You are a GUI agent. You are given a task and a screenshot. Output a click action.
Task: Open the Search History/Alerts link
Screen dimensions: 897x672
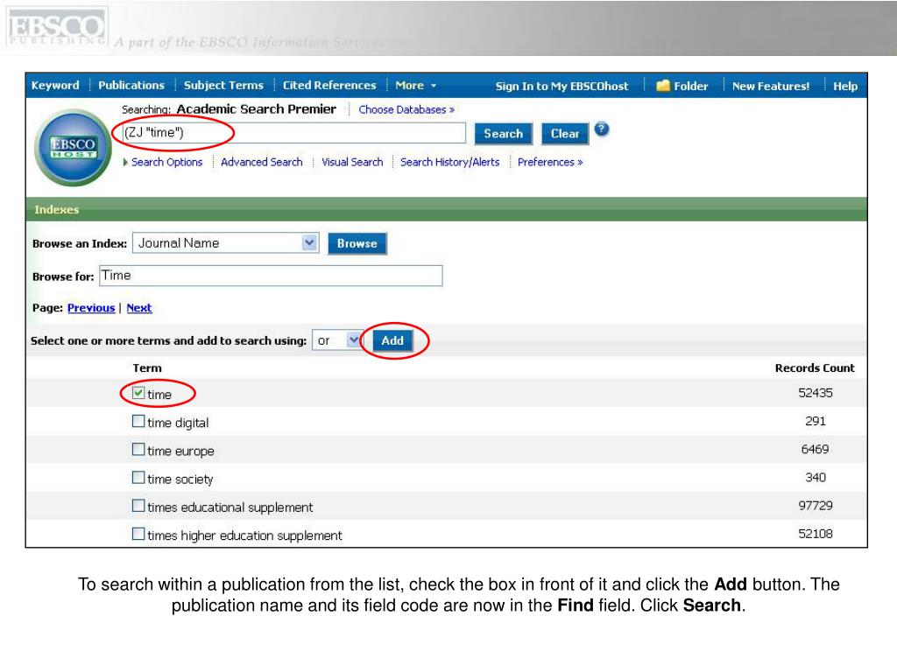coord(449,162)
